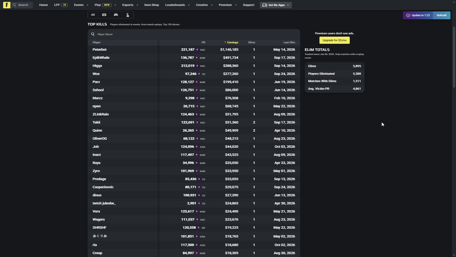The width and height of the screenshot is (456, 257).
Task: Open ZLinkRain's player profile
Action: pyautogui.click(x=101, y=114)
